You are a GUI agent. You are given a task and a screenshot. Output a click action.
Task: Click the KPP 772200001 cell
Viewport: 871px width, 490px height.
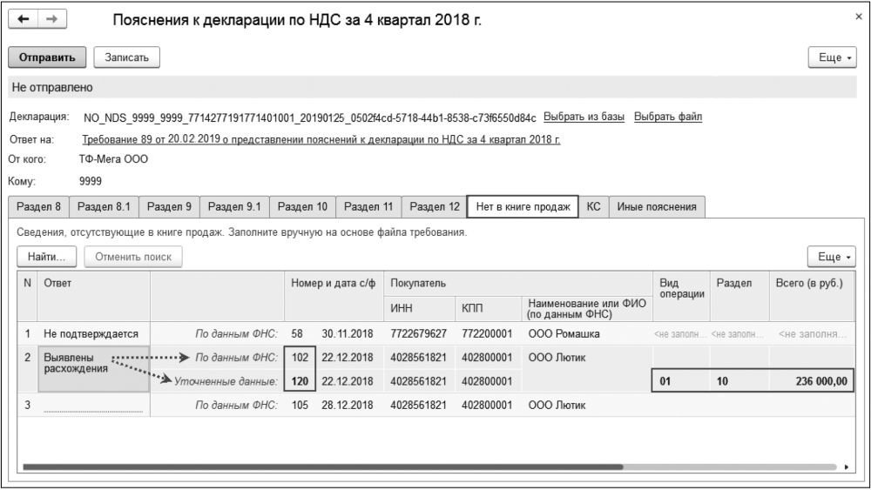487,334
